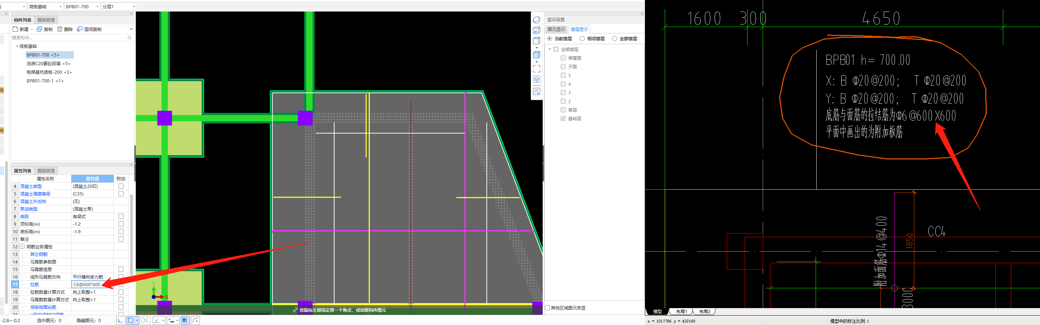The image size is (1040, 325).
Task: Click the orthogonal mode icon in status bar
Action: click(x=120, y=321)
